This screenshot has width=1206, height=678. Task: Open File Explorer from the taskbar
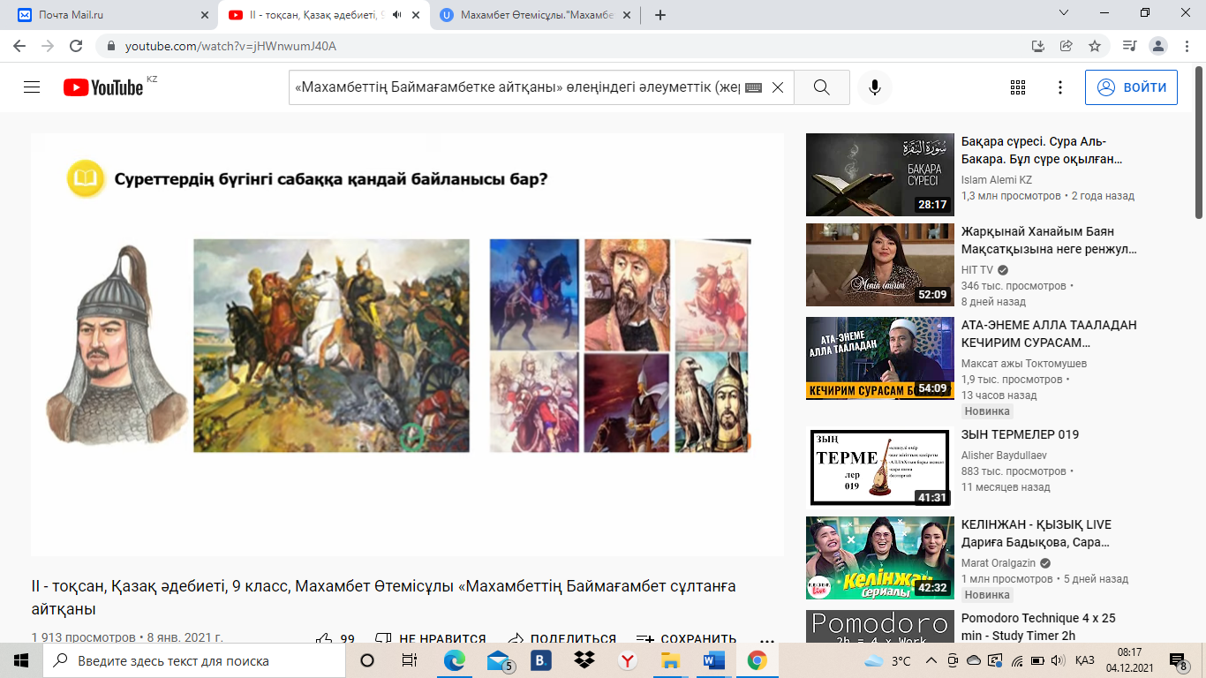point(670,660)
